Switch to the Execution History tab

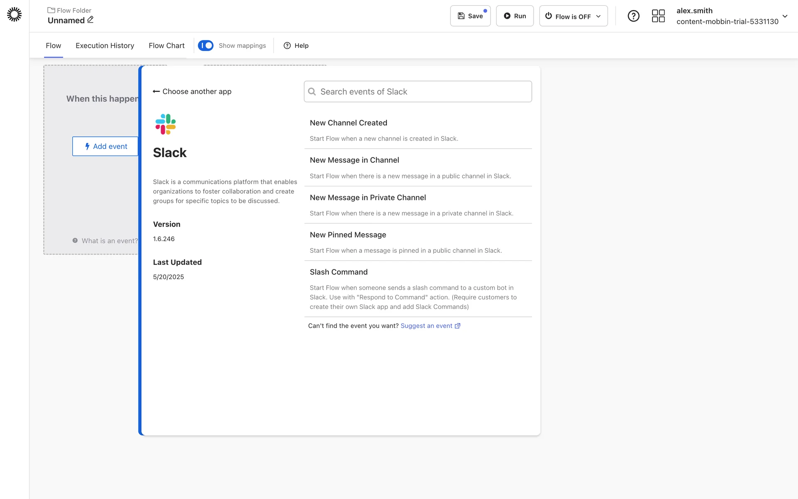point(105,45)
